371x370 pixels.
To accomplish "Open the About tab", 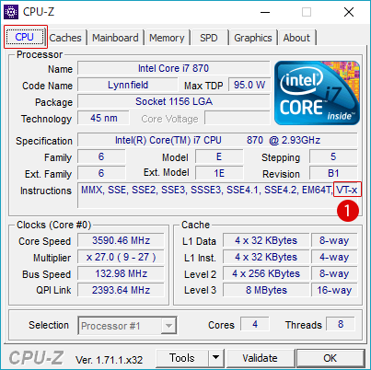I will (x=296, y=38).
